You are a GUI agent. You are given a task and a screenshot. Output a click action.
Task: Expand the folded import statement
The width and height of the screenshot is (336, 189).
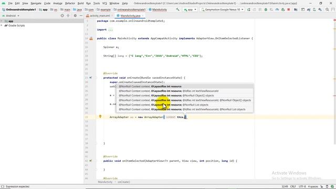tap(110, 29)
